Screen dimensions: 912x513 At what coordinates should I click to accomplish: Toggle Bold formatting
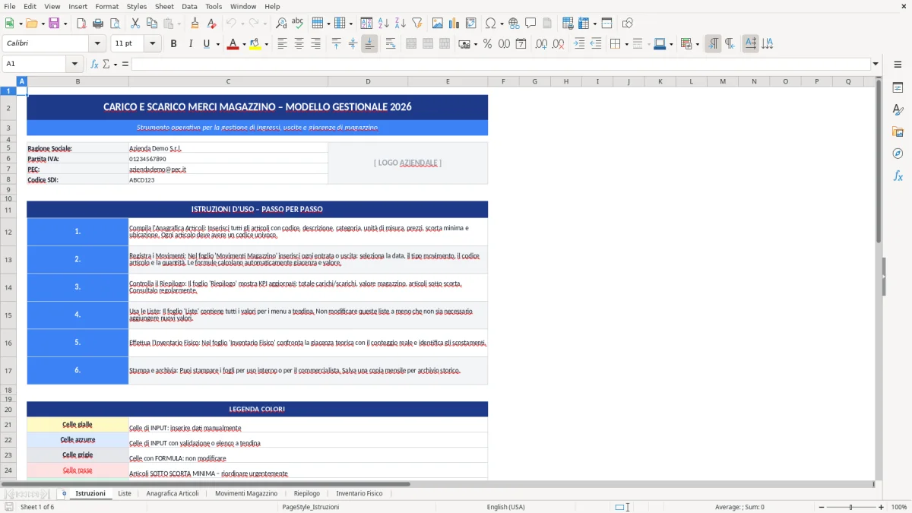click(x=173, y=44)
